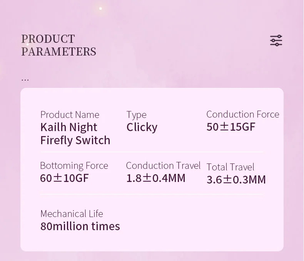Click the Conduction Force label

[242, 114]
